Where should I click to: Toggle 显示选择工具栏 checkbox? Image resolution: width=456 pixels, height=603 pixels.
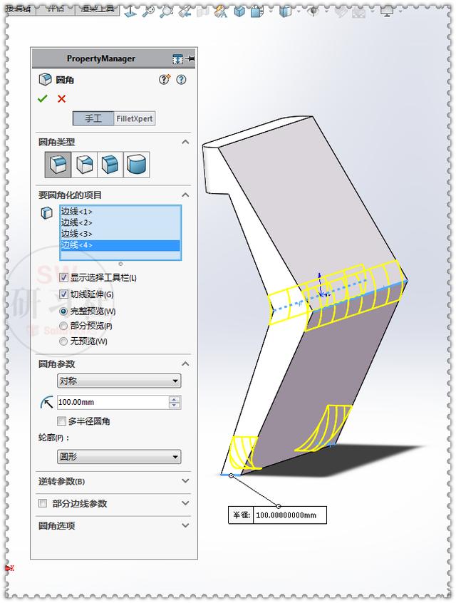coord(64,278)
